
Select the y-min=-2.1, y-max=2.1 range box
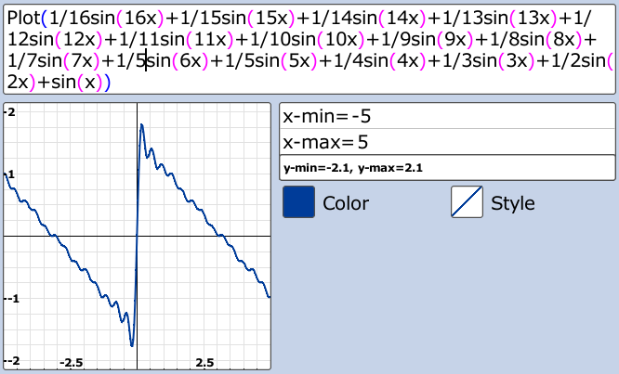[x=447, y=168]
